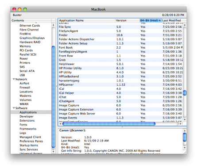The height and width of the screenshot is (168, 197).
Task: Select AirPort under Network
Action: pos(24,83)
